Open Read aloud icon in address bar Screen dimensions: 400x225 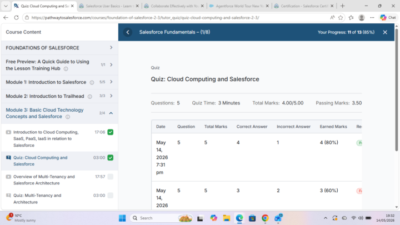(x=332, y=18)
